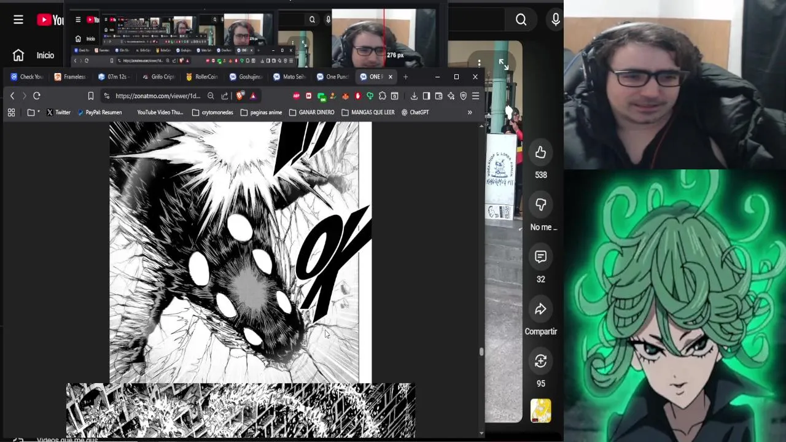Show more bookmarks chevron
The width and height of the screenshot is (786, 442).
(470, 112)
